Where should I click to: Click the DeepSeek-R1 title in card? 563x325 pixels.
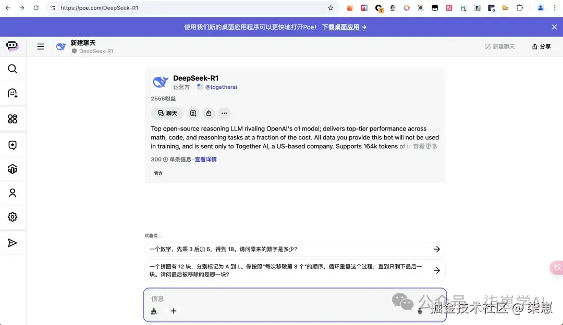click(195, 78)
